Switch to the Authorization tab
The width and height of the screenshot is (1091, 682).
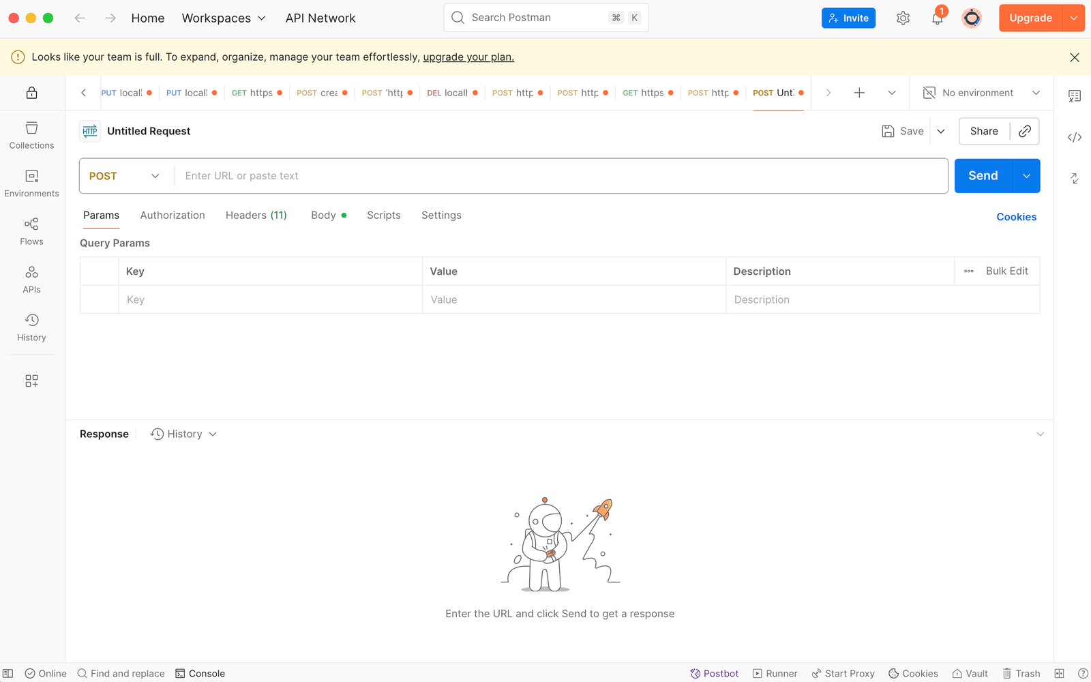click(172, 215)
